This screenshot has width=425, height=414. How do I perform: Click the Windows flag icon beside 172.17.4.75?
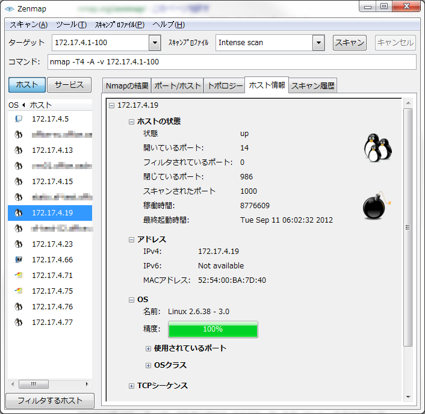[x=19, y=291]
